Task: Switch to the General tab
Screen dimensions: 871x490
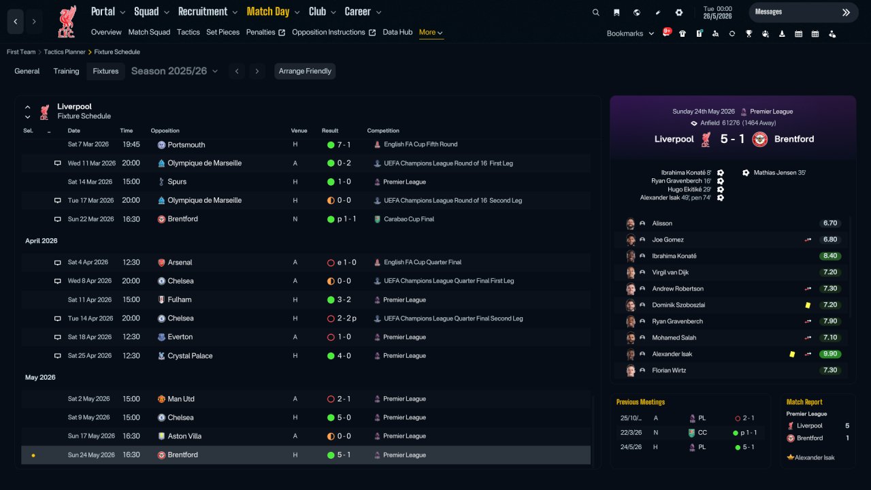Action: point(27,71)
